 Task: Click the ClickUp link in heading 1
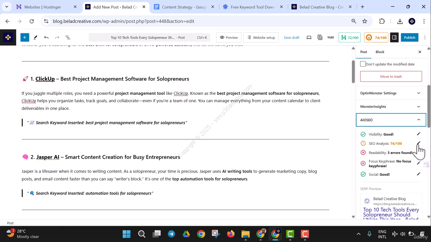(x=45, y=79)
